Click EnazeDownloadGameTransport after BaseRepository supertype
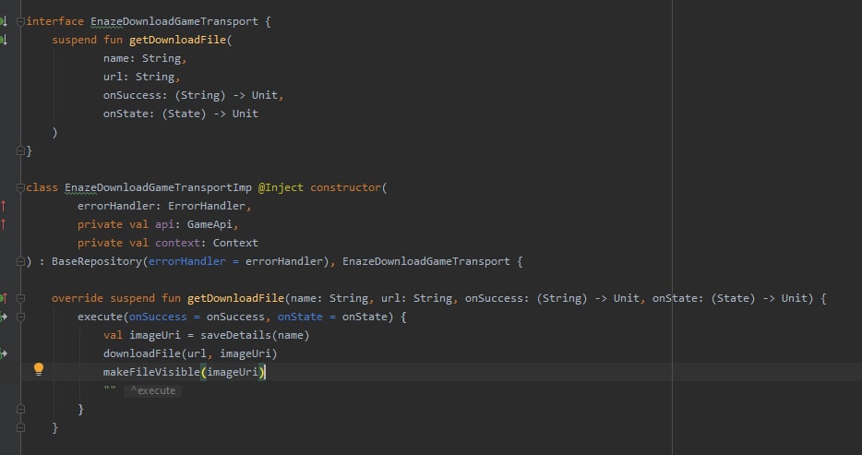The width and height of the screenshot is (862, 455). 426,261
